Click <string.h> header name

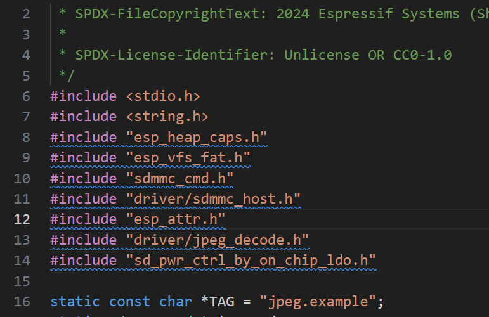(167, 117)
